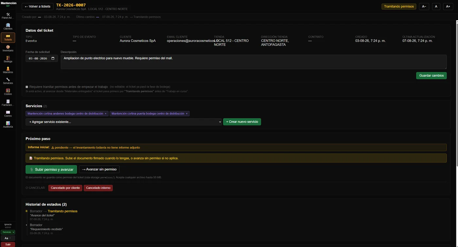The width and height of the screenshot is (458, 247).
Task: Open Auditoría from the sidebar
Action: [x=8, y=124]
